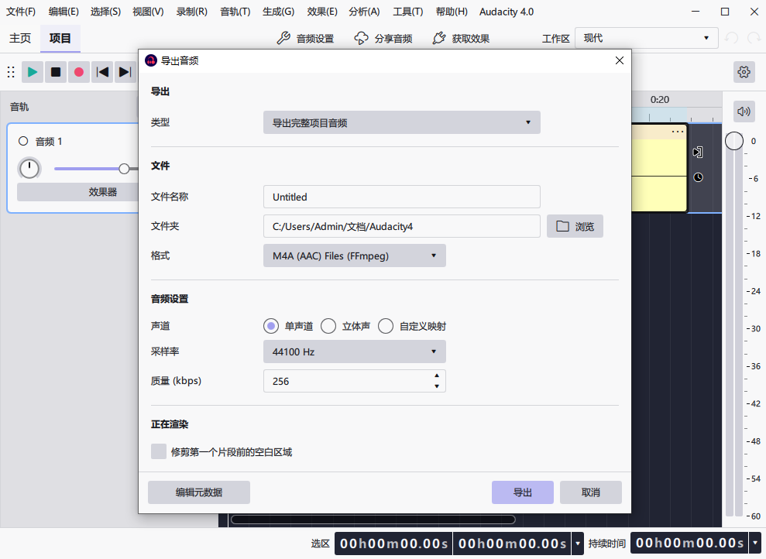Image resolution: width=766 pixels, height=559 pixels.
Task: Switch to the 项目 tab
Action: click(60, 38)
